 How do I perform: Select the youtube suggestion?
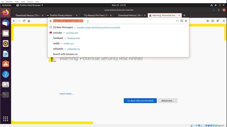click(118, 33)
